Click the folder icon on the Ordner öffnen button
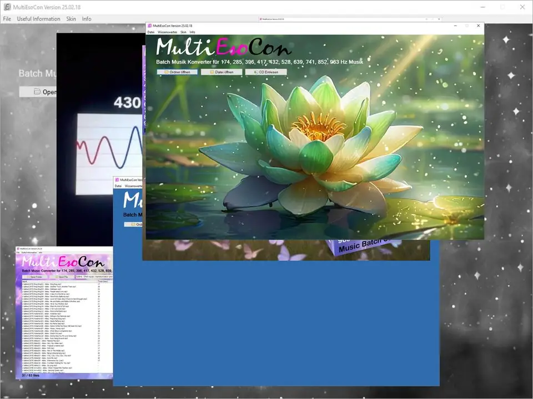This screenshot has width=533, height=399. [x=167, y=71]
